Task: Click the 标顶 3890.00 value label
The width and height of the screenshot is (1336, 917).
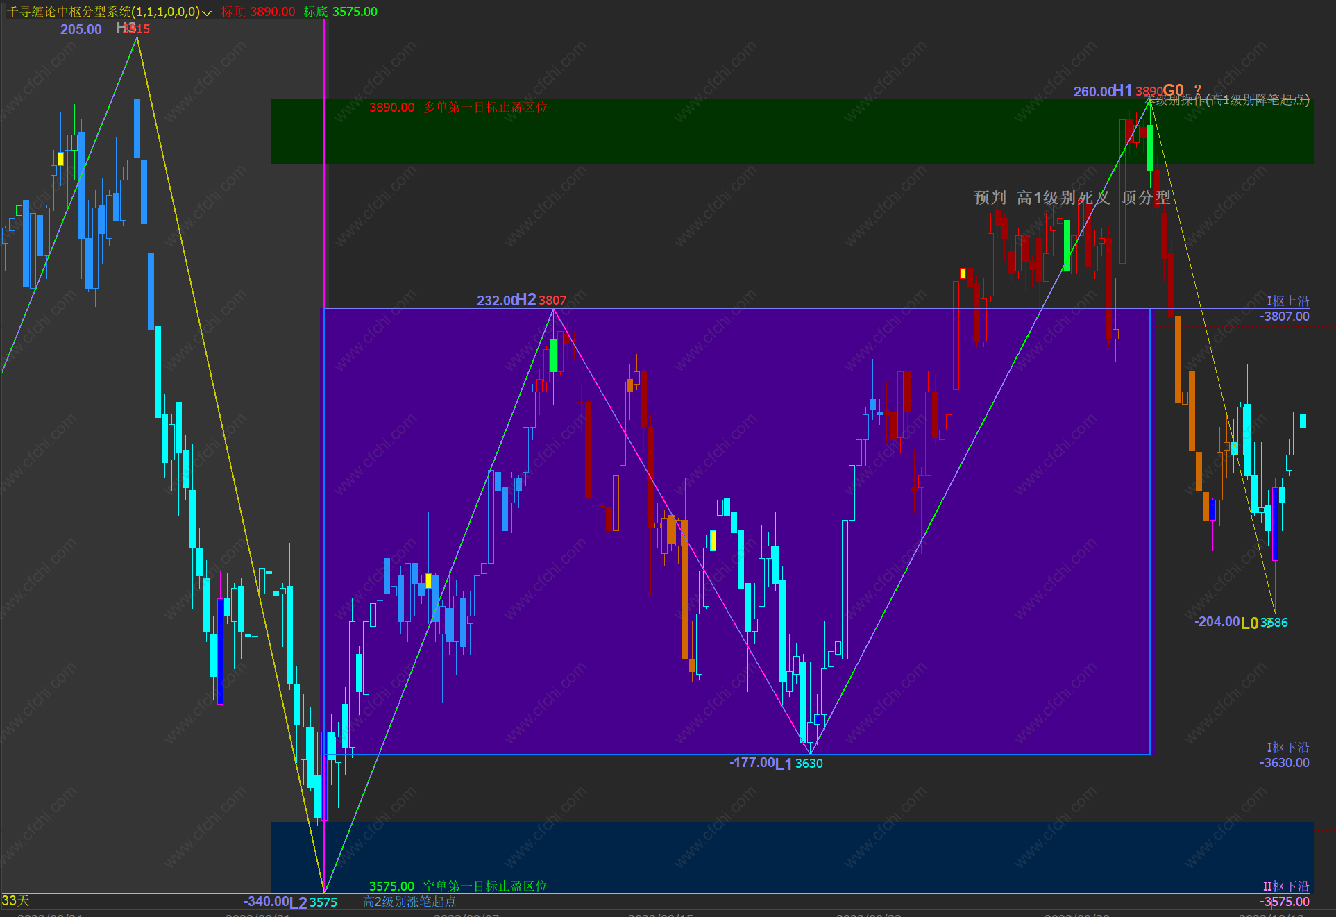Action: pyautogui.click(x=258, y=12)
